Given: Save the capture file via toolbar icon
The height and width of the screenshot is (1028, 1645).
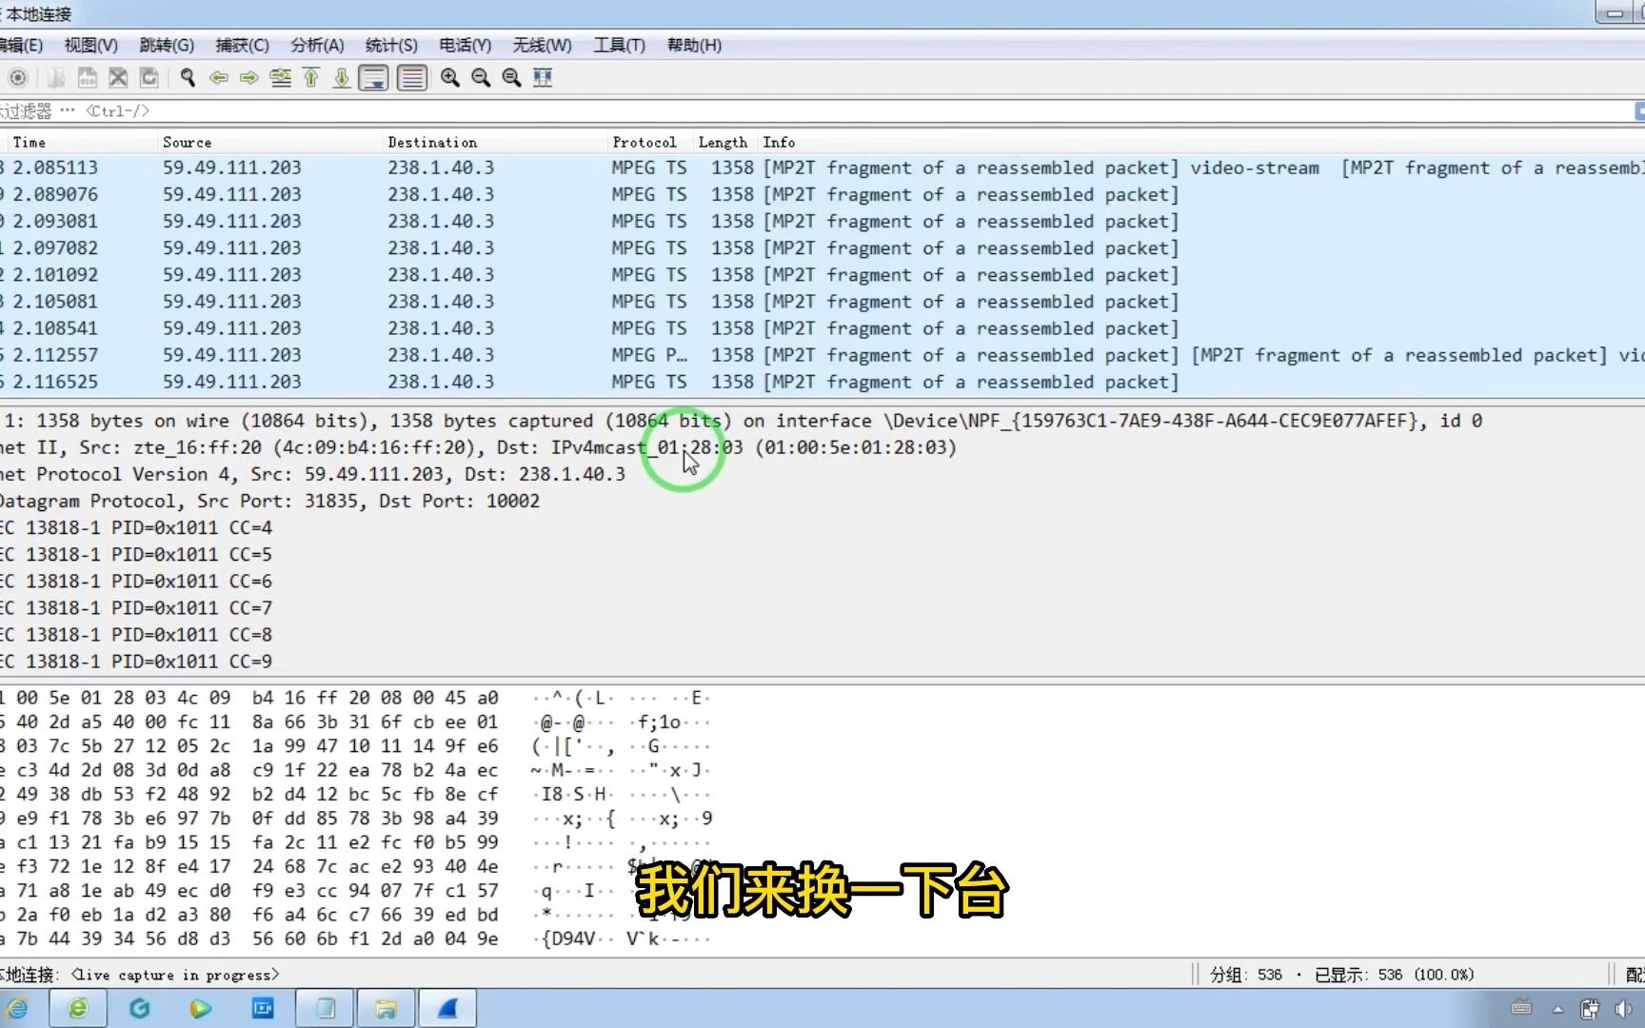Looking at the screenshot, I should pos(88,78).
